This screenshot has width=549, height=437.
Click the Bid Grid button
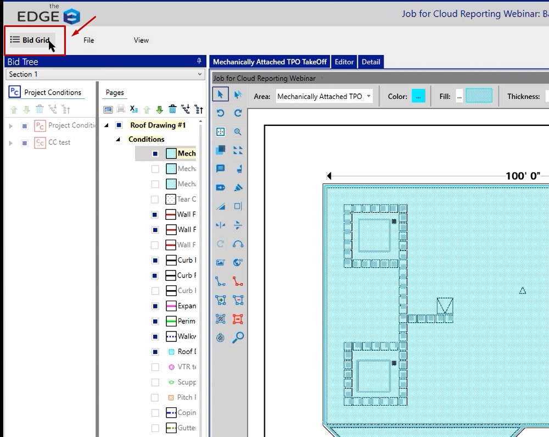coord(30,40)
